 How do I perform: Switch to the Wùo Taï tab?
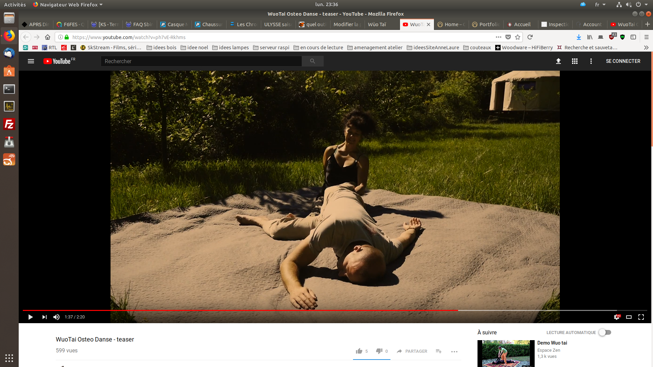pos(377,24)
